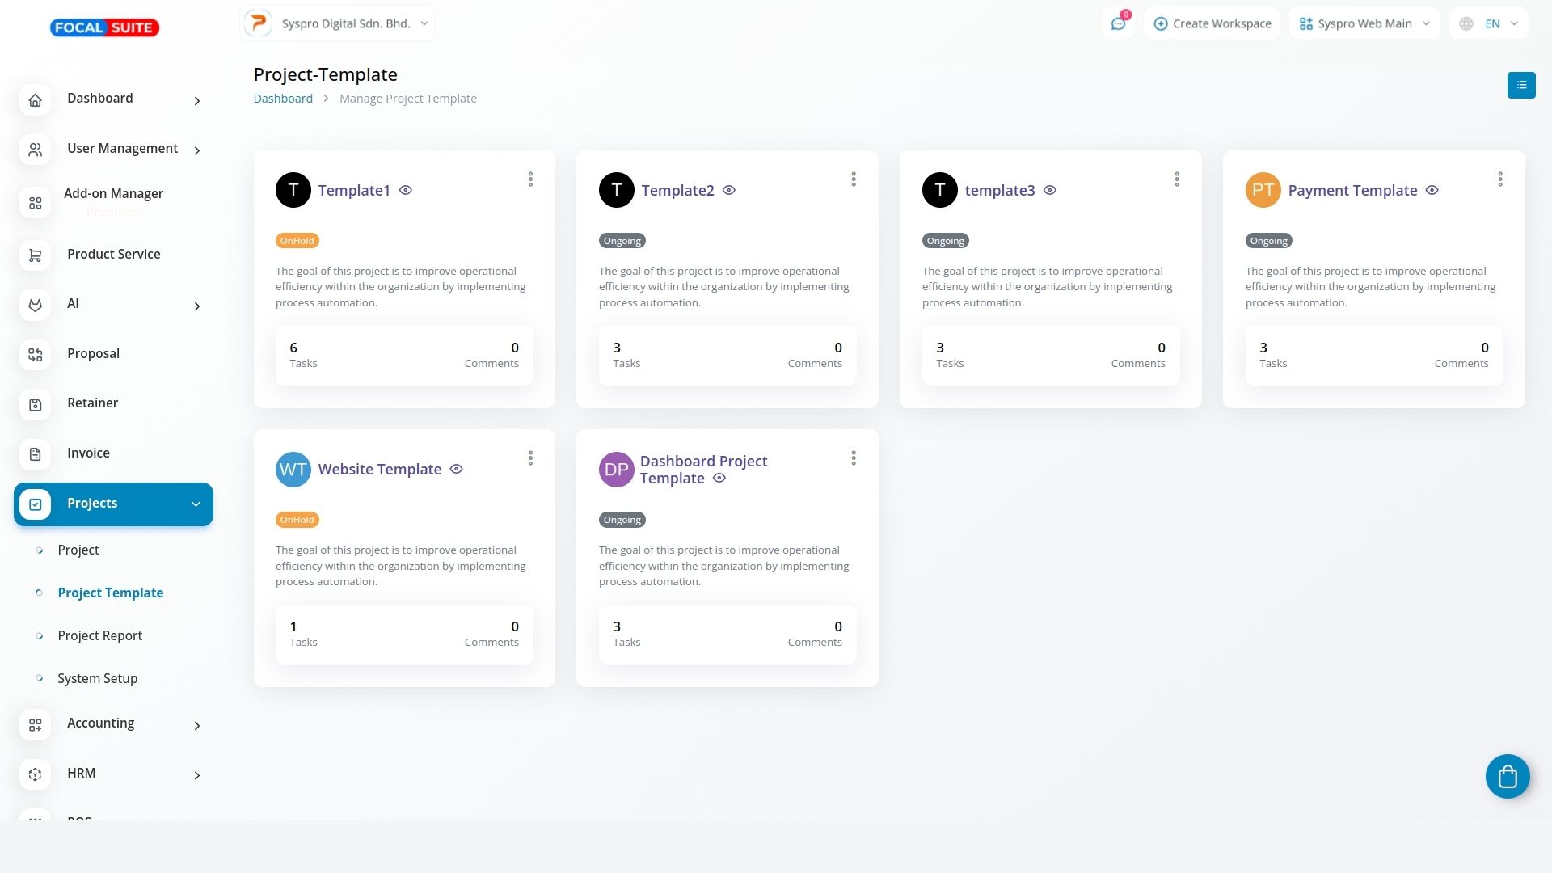
Task: Open Project Report in the sidebar
Action: pos(99,636)
